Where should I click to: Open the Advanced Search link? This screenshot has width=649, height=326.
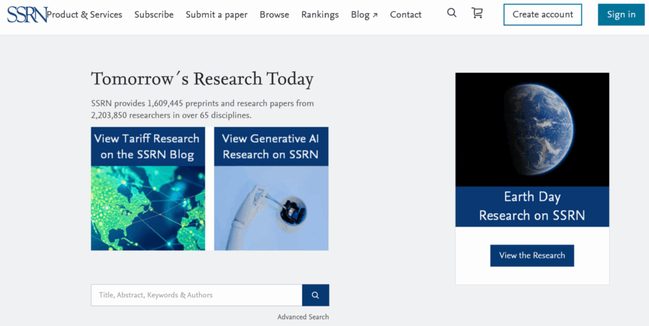(303, 317)
